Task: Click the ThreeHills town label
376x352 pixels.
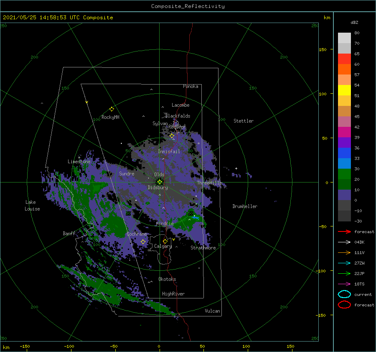Action: 210,182
